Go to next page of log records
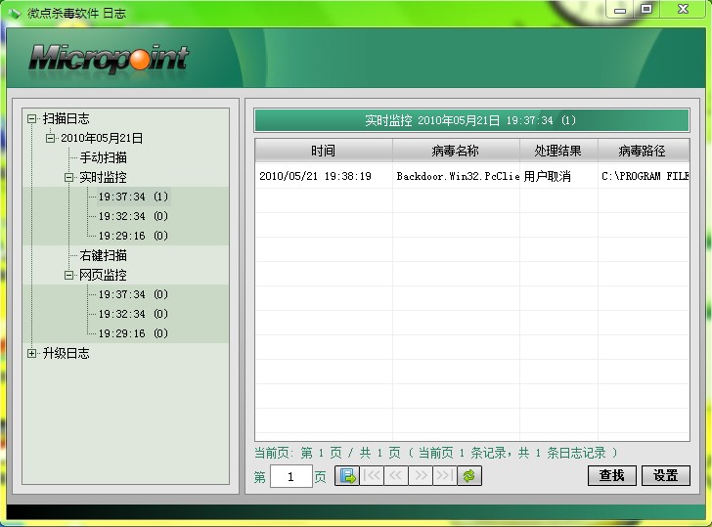 [421, 476]
